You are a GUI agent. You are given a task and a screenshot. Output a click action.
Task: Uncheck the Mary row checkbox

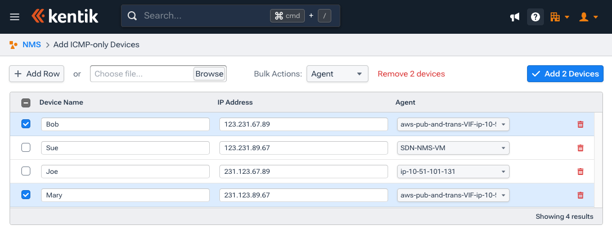tap(26, 194)
